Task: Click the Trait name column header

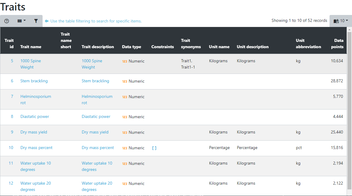Action: pyautogui.click(x=31, y=47)
